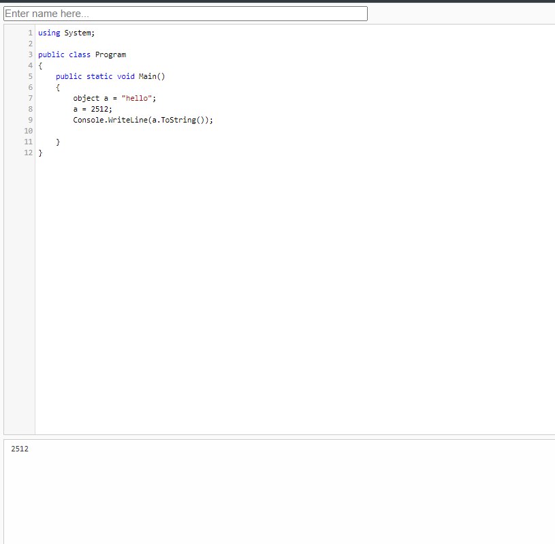The width and height of the screenshot is (555, 544).
Task: Click the opening brace on line 4
Action: tap(40, 65)
